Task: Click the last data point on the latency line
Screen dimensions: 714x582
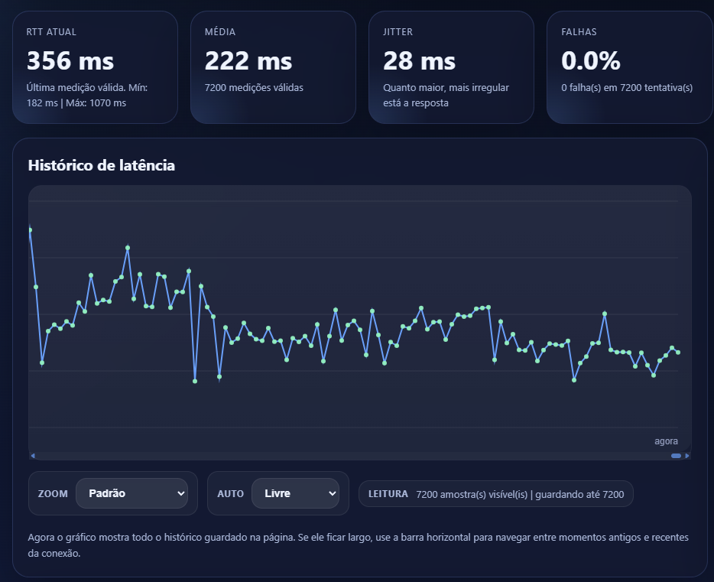Action: [678, 353]
